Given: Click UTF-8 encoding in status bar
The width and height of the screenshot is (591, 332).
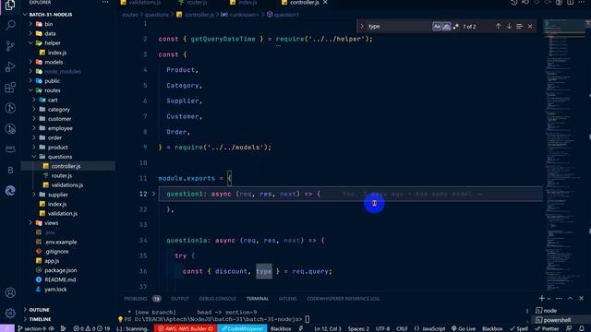Looking at the screenshot, I should (x=382, y=328).
